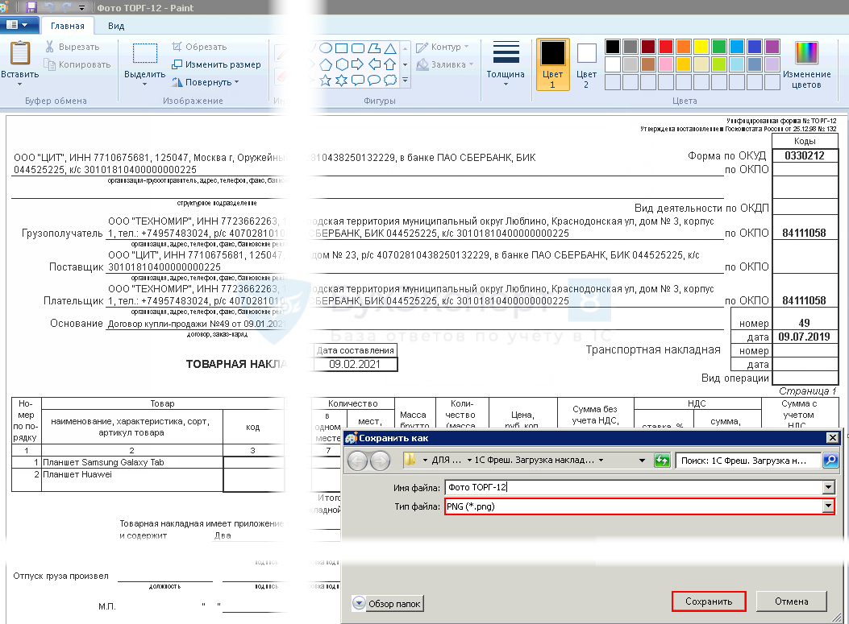Click the Поиск search field in the save dialog
The image size is (849, 624).
749,461
